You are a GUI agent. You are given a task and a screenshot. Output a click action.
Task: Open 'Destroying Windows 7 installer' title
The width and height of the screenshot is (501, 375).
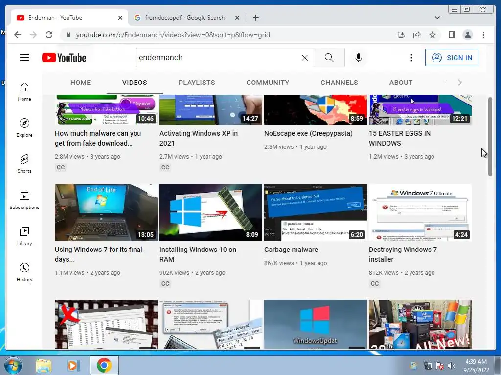coord(403,254)
